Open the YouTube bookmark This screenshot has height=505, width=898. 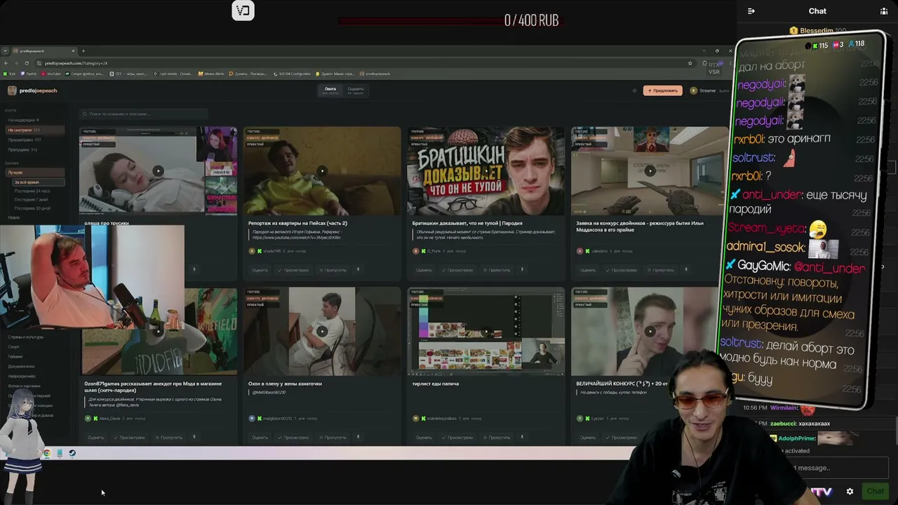click(x=51, y=74)
